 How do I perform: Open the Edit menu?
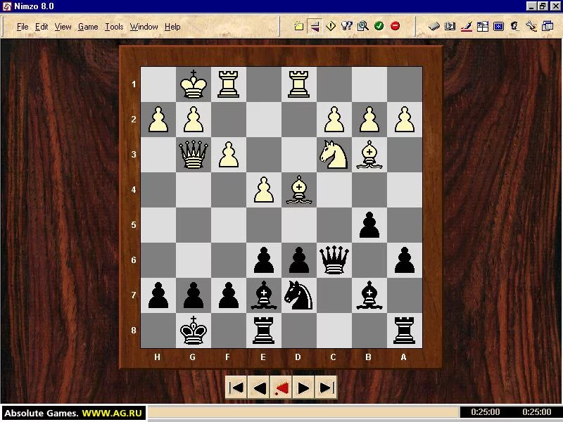tap(42, 27)
